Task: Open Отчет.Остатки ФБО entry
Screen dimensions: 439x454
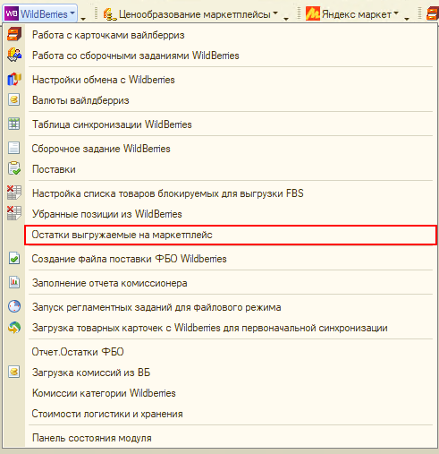Action: click(78, 352)
